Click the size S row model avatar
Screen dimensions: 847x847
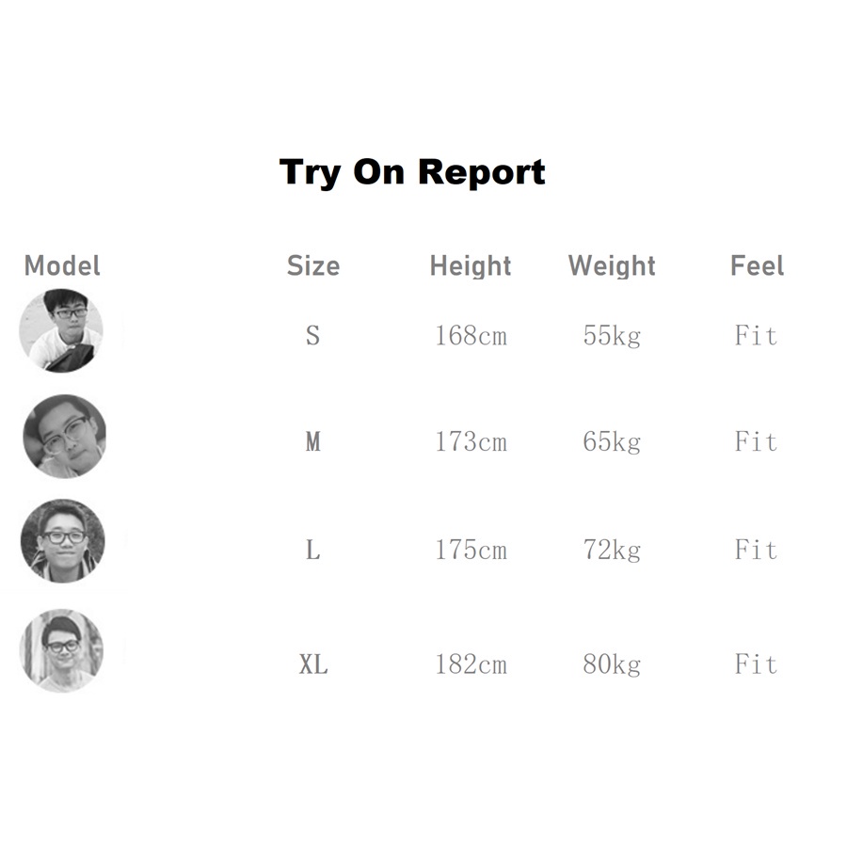pyautogui.click(x=61, y=330)
